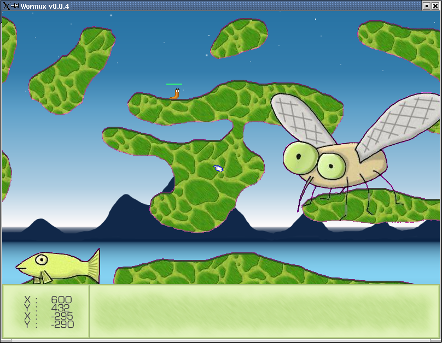The width and height of the screenshot is (442, 343).
Task: Click the orange worm character
Action: tap(175, 94)
